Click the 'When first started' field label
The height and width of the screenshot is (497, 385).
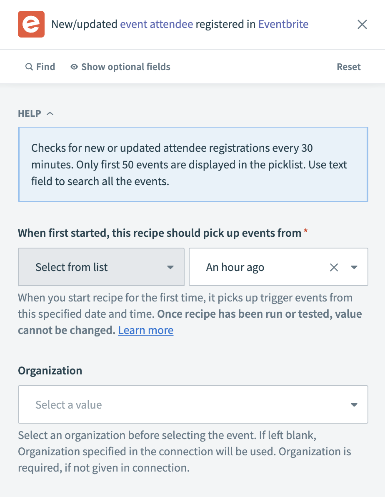pyautogui.click(x=159, y=233)
